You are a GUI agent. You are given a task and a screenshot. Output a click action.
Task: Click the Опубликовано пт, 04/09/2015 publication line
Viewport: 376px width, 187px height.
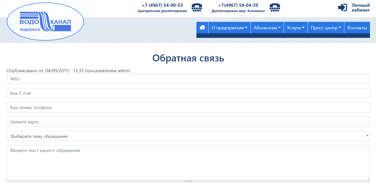click(x=68, y=71)
